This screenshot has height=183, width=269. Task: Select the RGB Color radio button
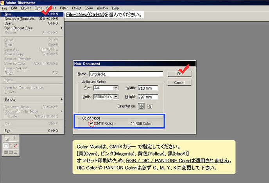pyautogui.click(x=132, y=123)
